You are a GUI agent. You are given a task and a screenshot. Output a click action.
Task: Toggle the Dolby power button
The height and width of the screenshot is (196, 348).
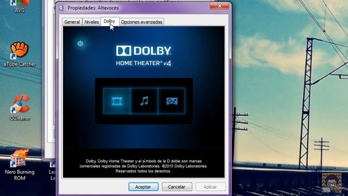coord(80,44)
